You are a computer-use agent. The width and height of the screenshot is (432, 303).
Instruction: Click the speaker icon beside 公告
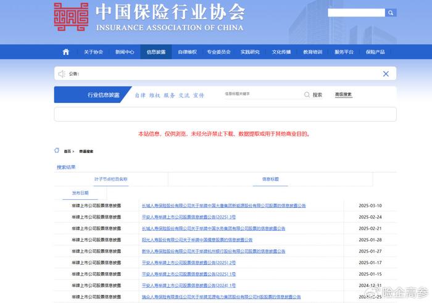62,74
